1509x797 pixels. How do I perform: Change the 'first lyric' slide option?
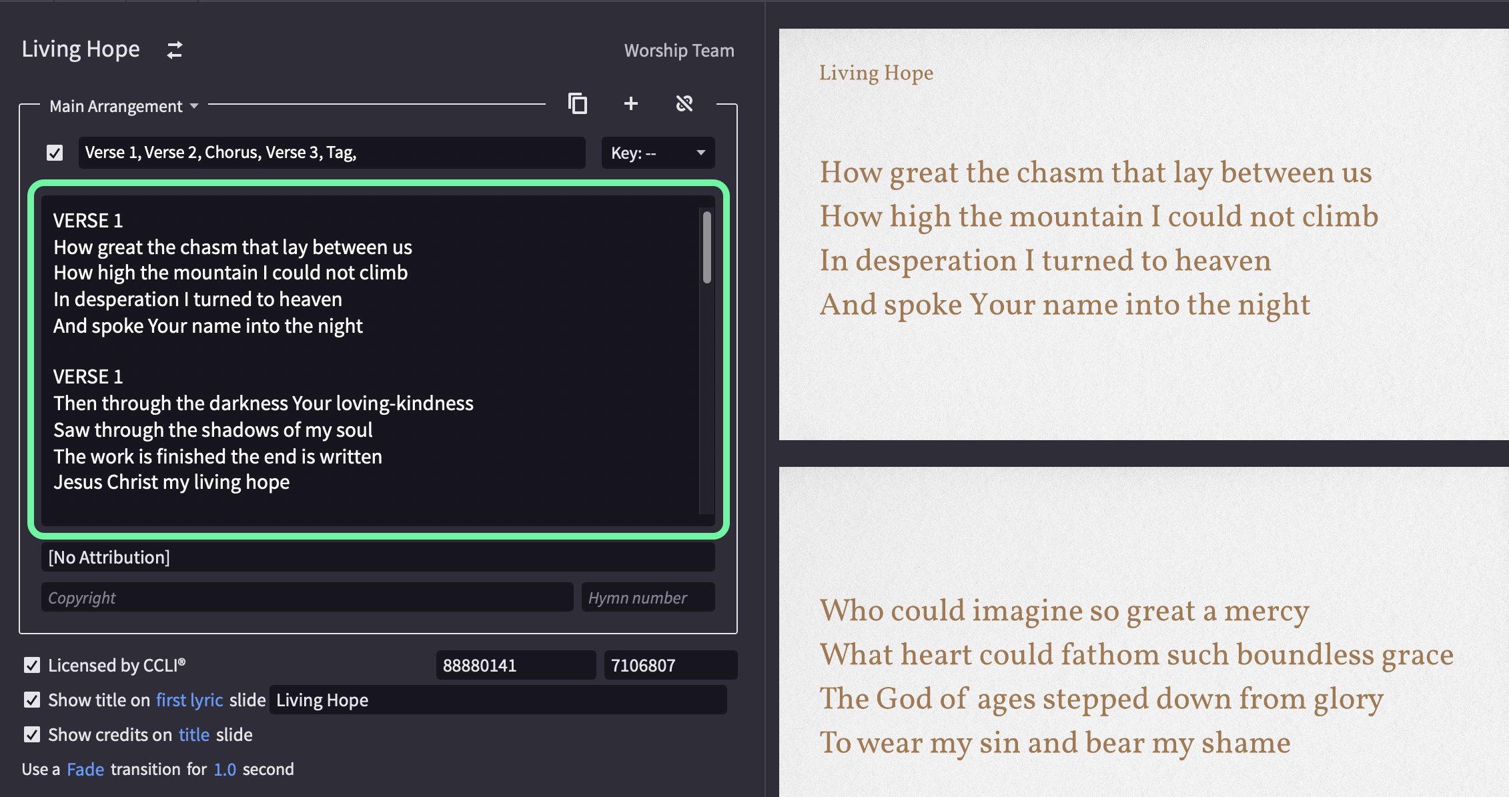pyautogui.click(x=189, y=700)
